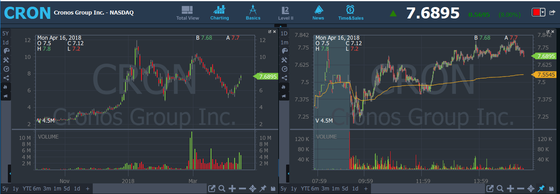560x194 pixels.
Task: Click the red color flag swatch
Action: [x=536, y=13]
